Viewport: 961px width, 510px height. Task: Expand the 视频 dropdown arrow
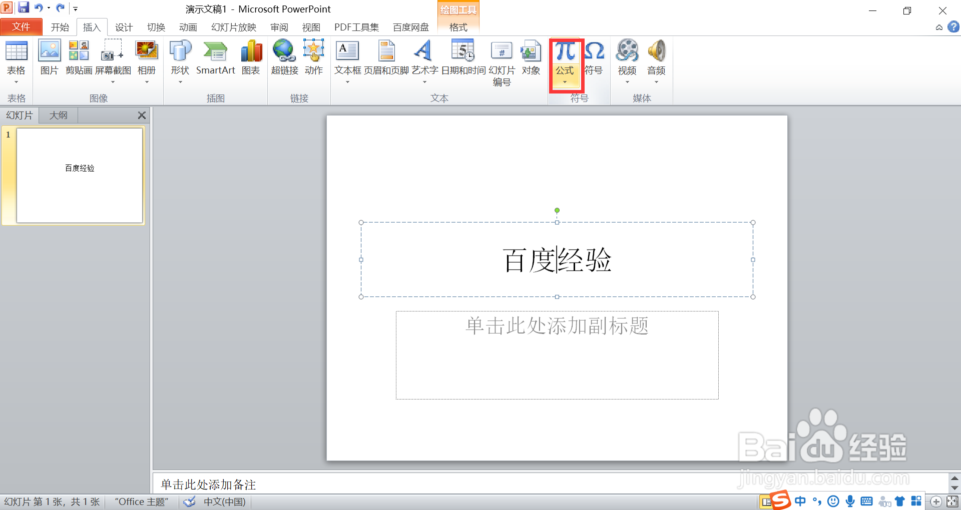(627, 82)
